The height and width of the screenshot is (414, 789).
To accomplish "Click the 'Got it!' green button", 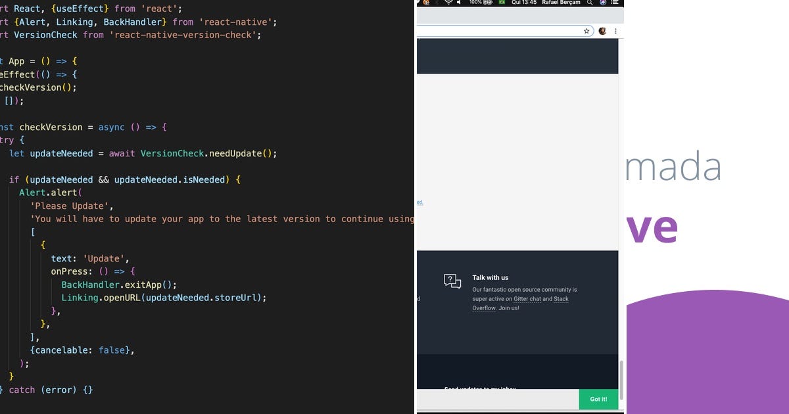I will click(x=598, y=399).
